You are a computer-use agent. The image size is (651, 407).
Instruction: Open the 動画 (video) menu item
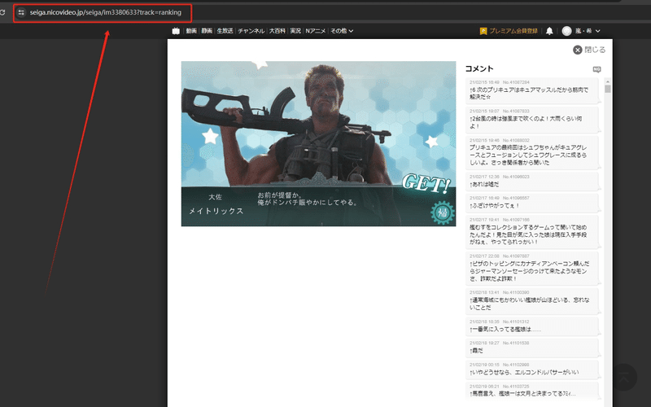click(191, 31)
